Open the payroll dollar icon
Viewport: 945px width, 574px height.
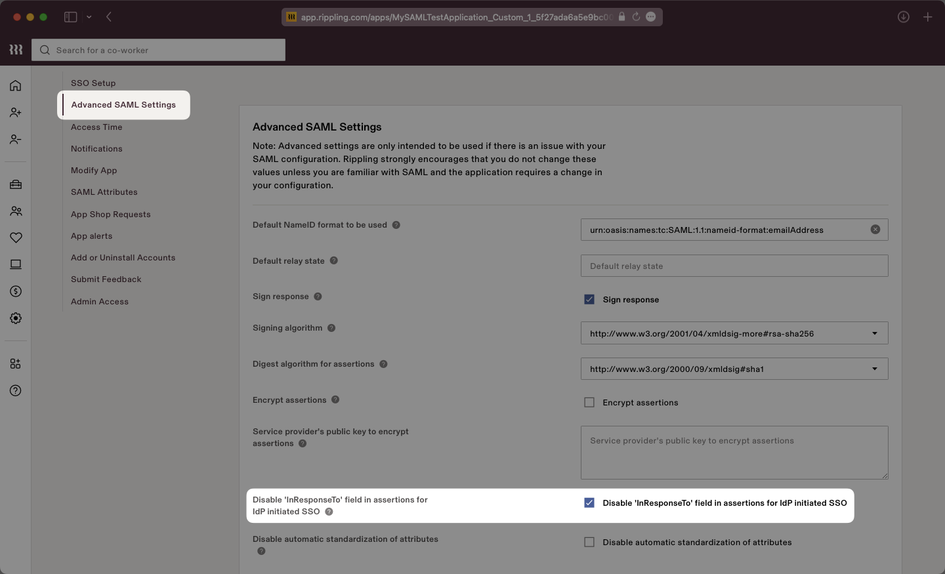[15, 291]
